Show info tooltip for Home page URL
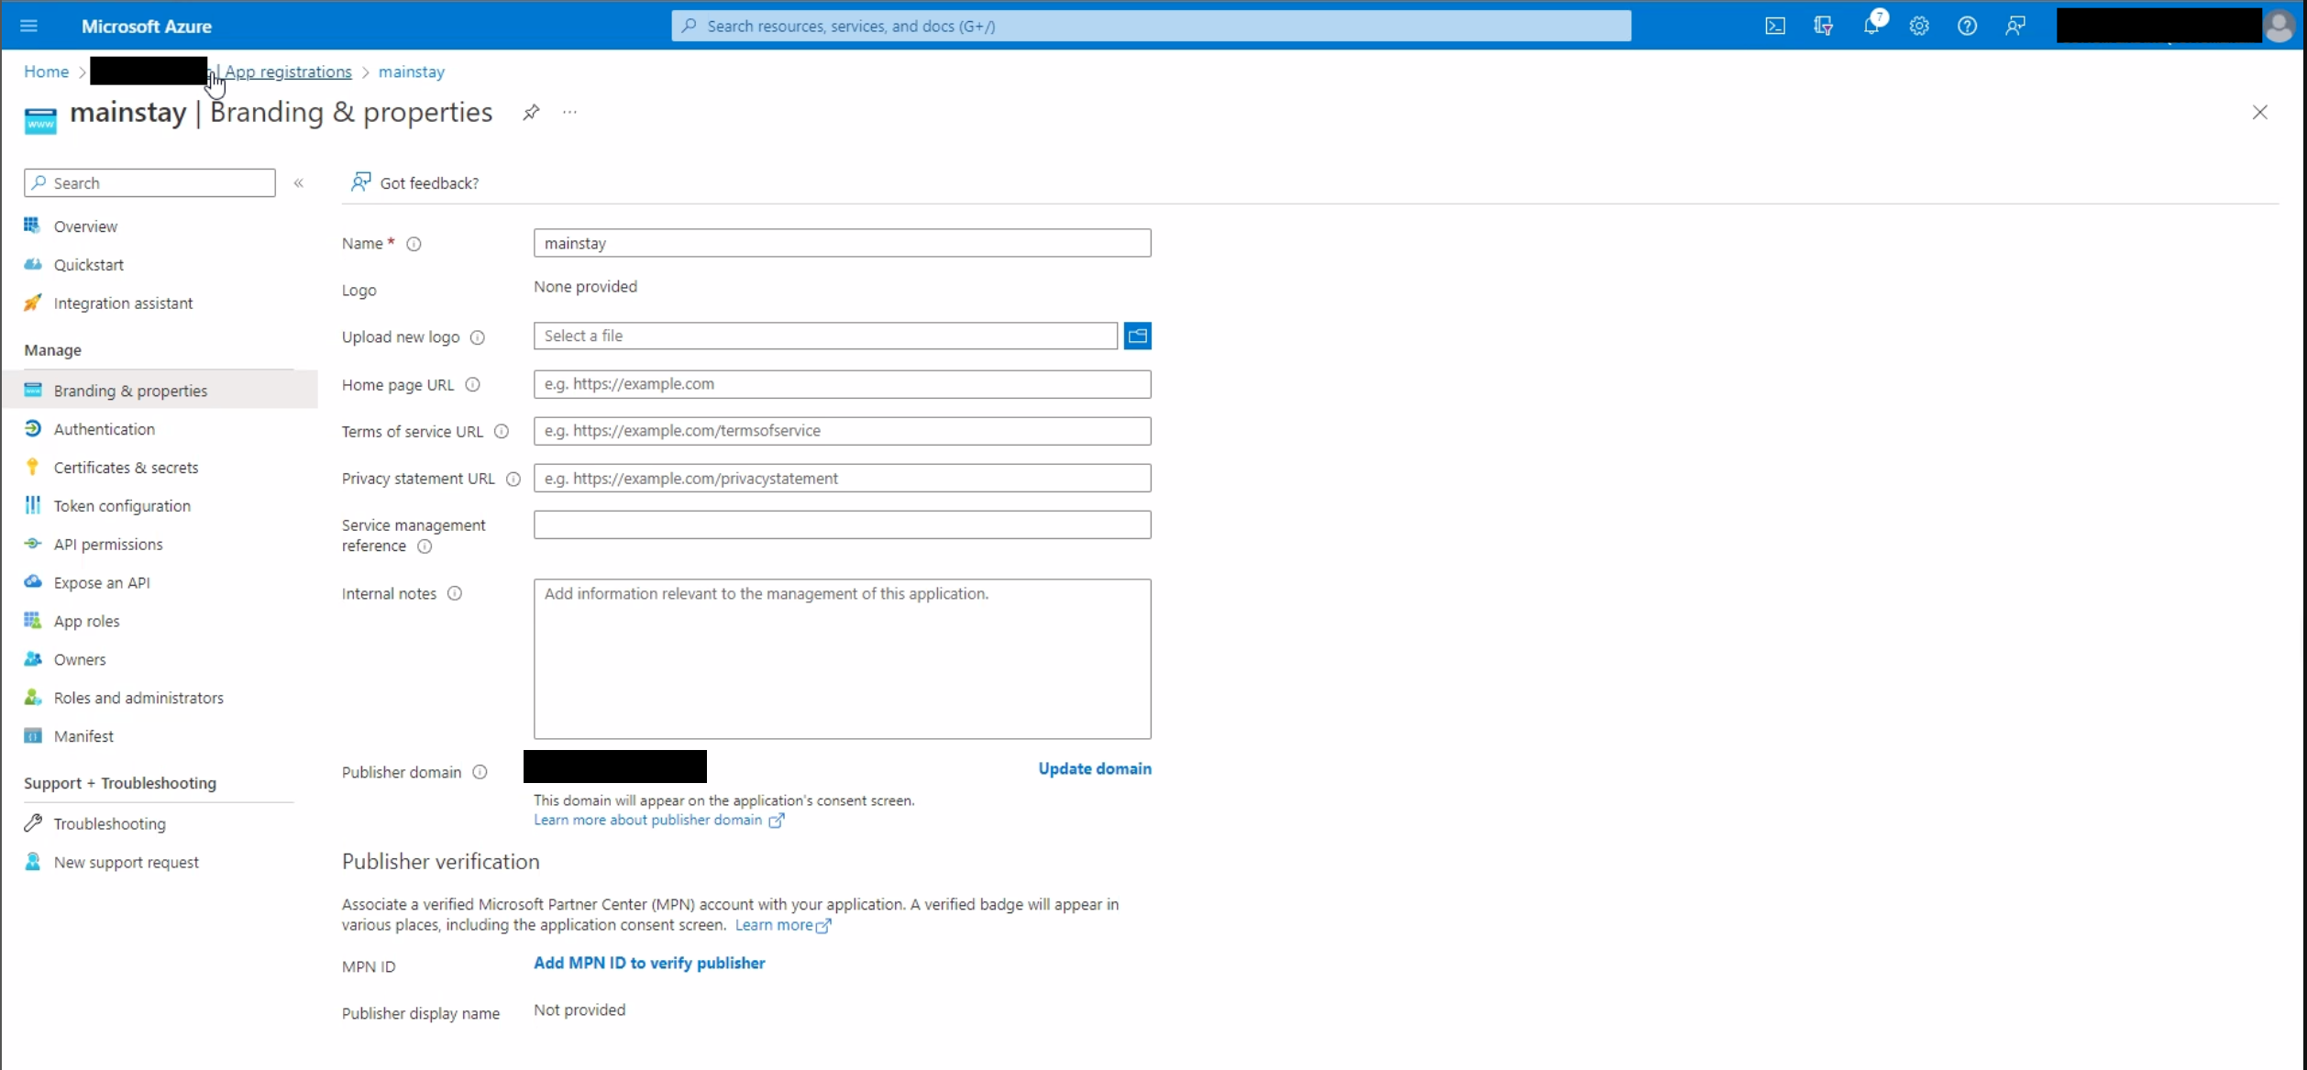The image size is (2307, 1070). pyautogui.click(x=472, y=385)
